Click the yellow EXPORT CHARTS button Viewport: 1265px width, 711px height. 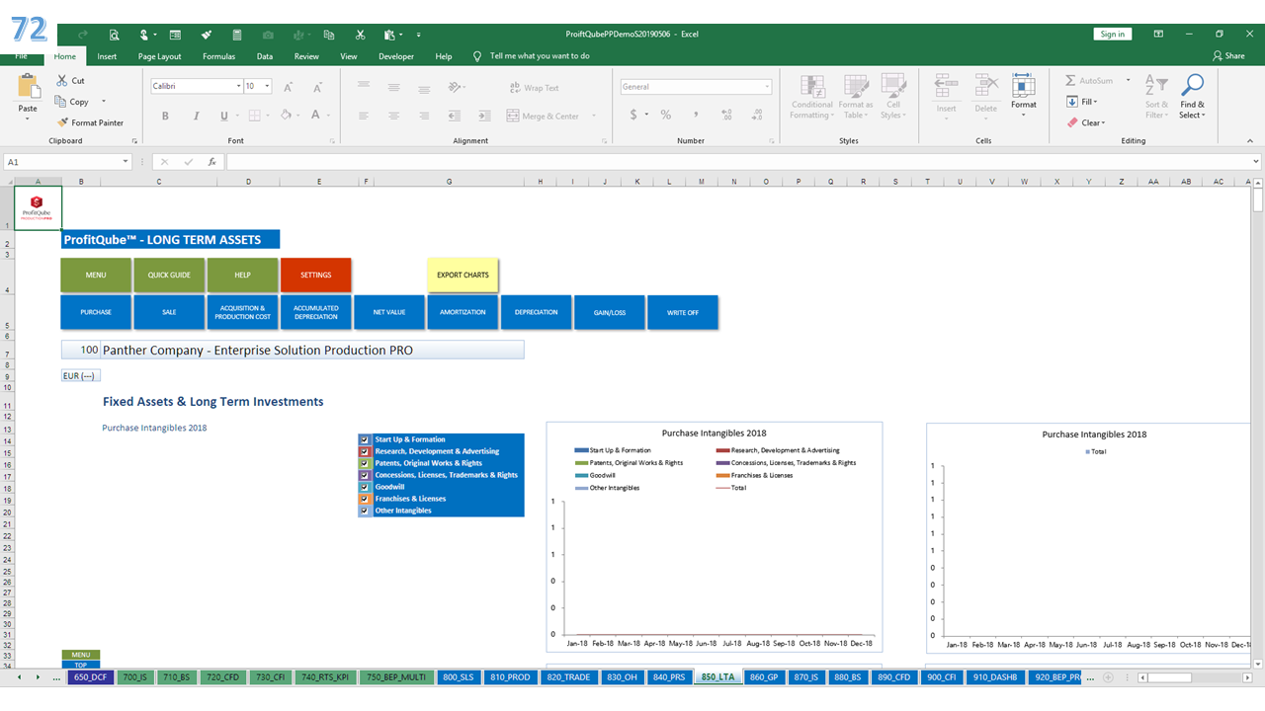point(463,276)
